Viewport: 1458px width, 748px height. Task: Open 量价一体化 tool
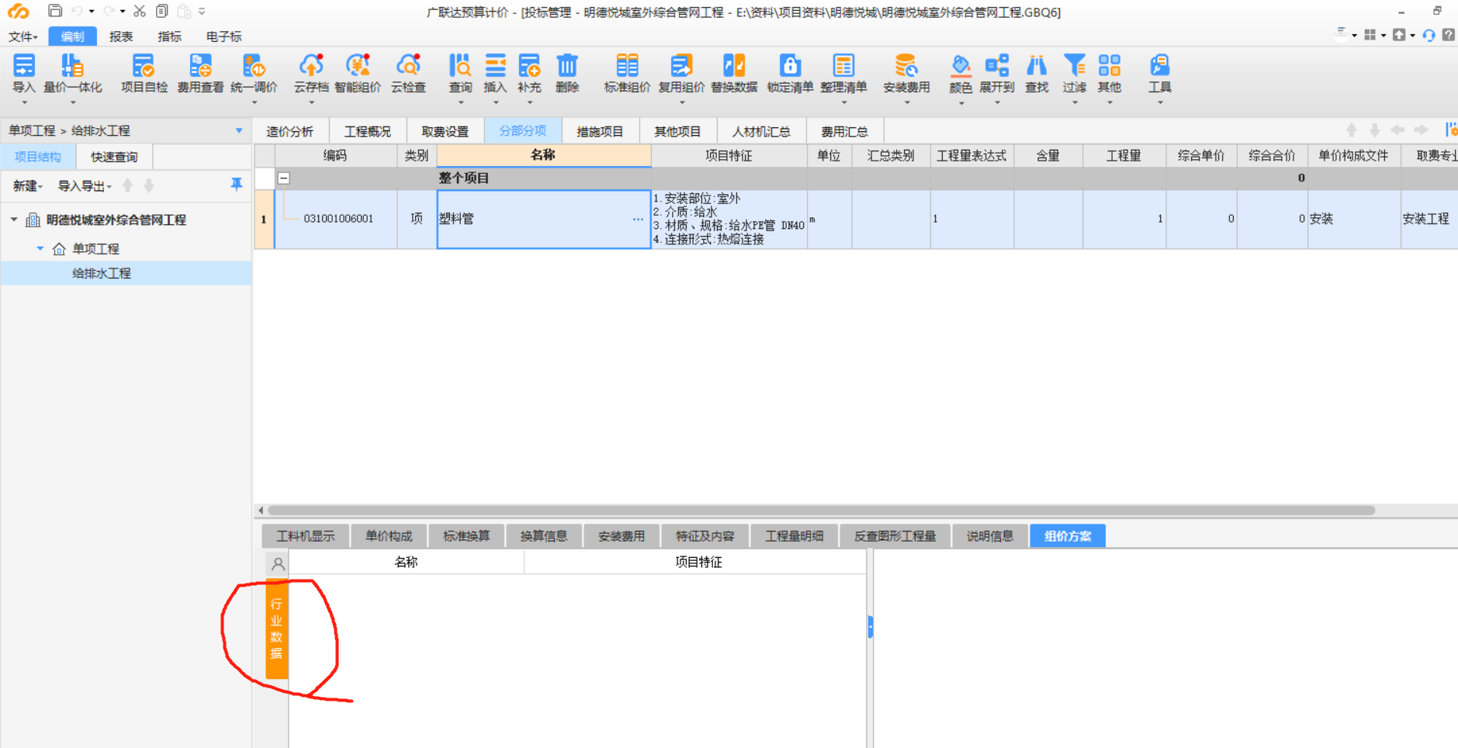73,74
